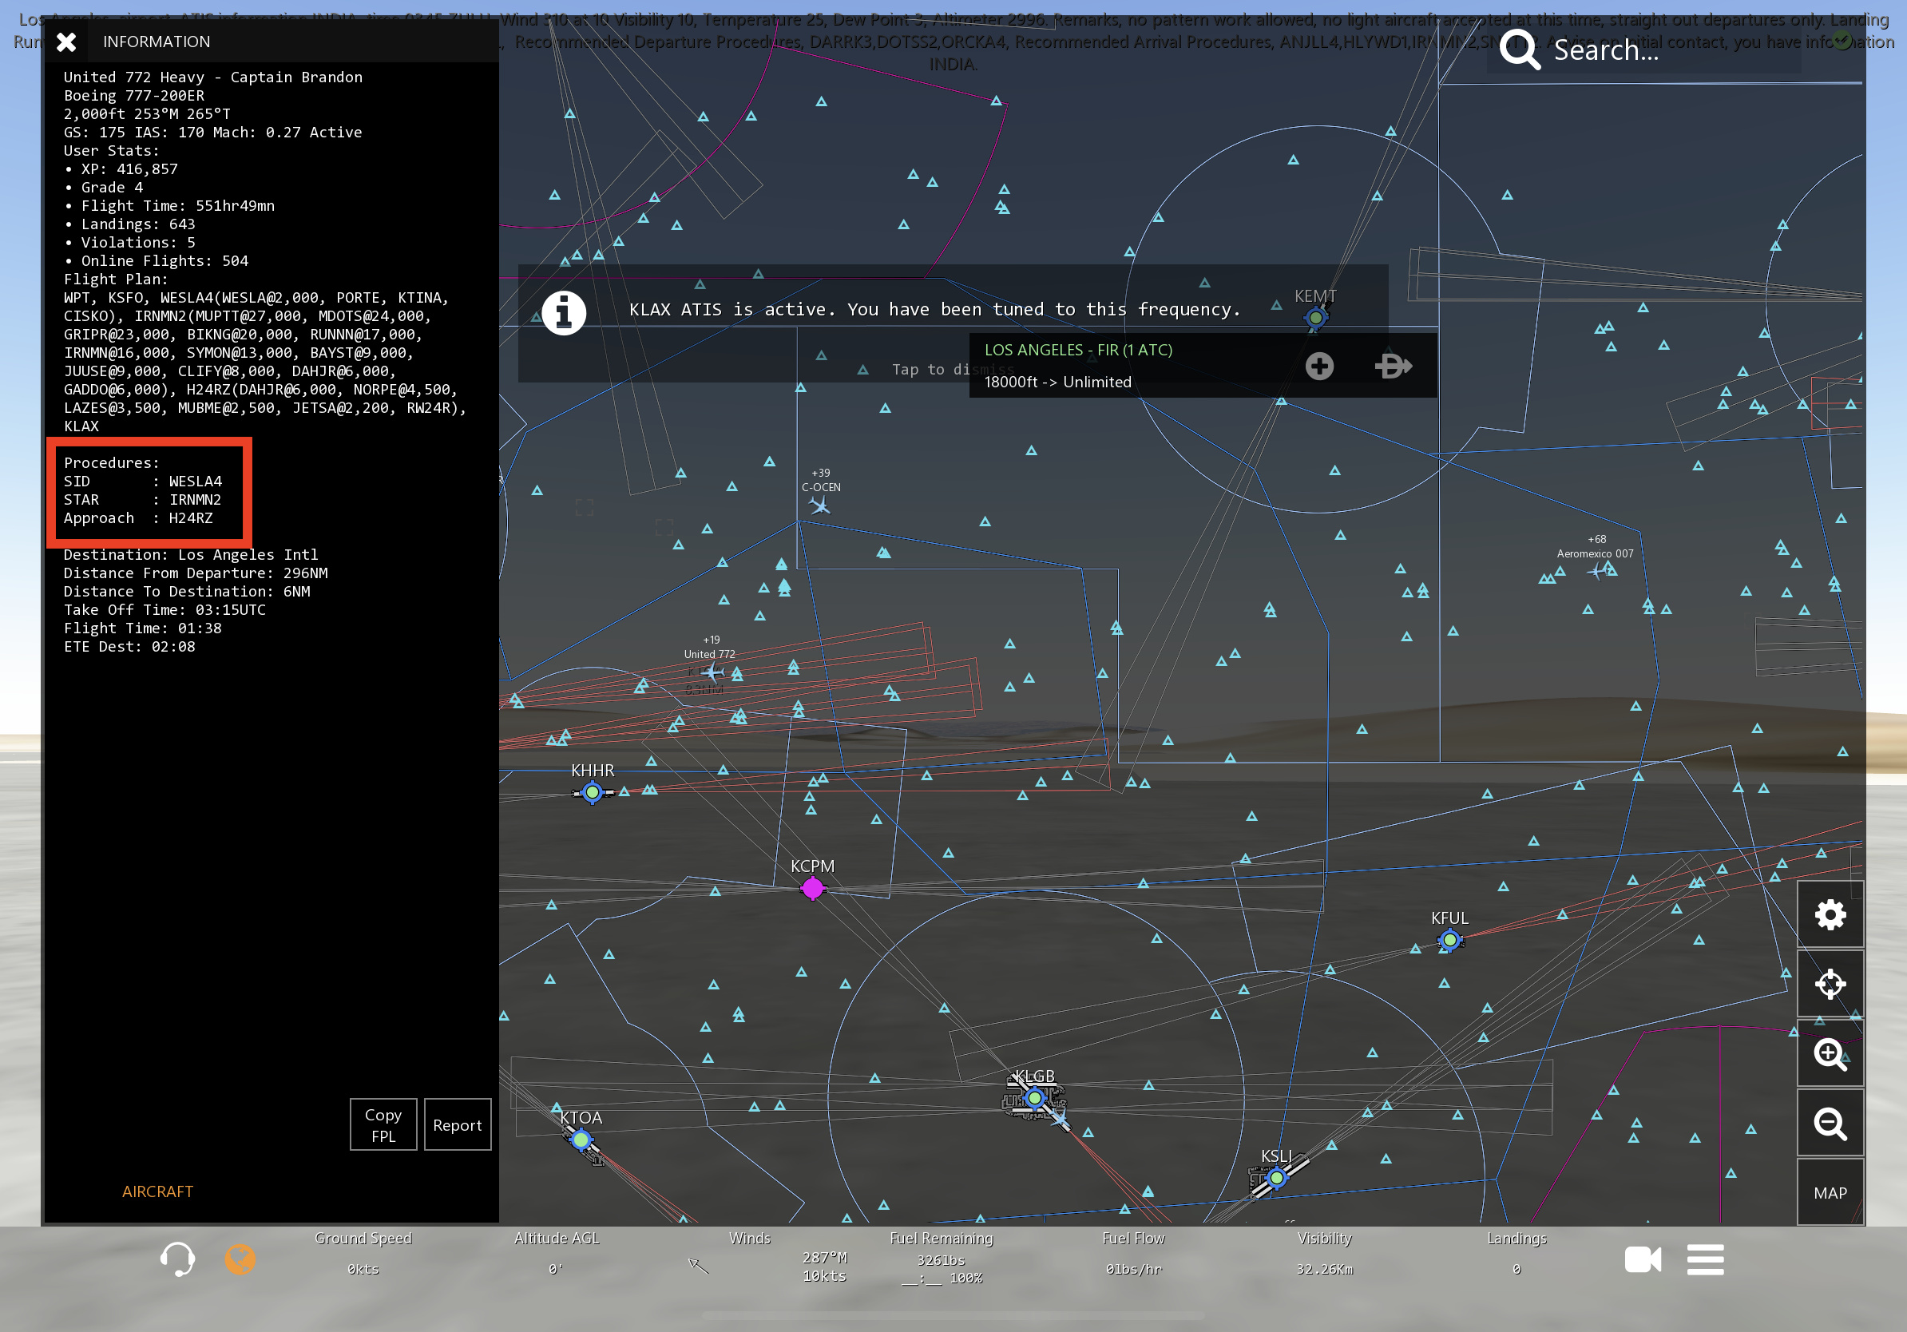This screenshot has height=1332, width=1907.
Task: Click the Report button
Action: (457, 1124)
